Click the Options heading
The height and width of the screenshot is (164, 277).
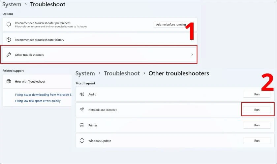tap(8, 14)
